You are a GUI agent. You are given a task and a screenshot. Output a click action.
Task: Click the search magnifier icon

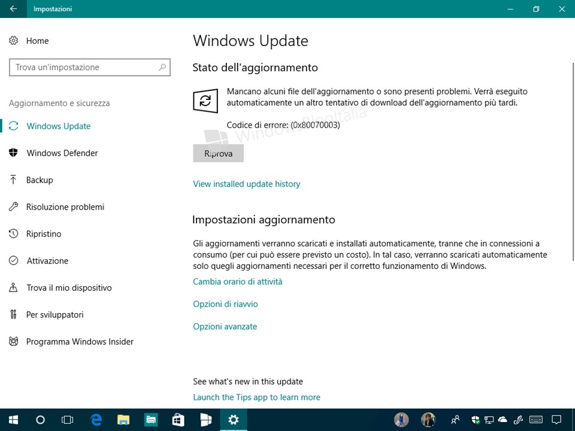pyautogui.click(x=162, y=67)
